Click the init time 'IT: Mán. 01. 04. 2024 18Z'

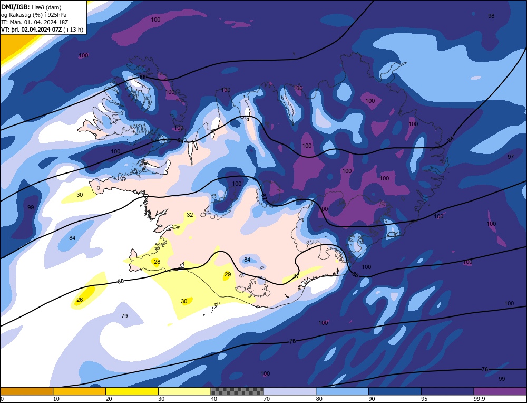point(34,22)
